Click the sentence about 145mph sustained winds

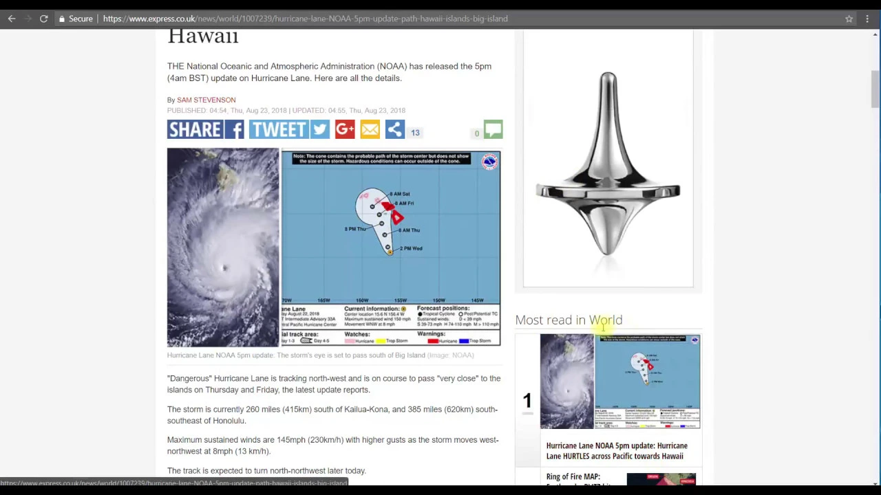[333, 445]
